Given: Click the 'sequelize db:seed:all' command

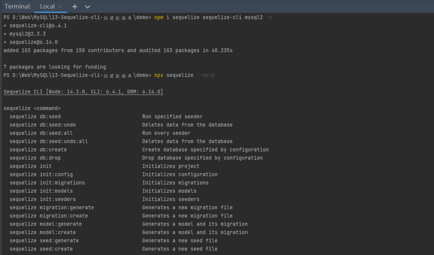Looking at the screenshot, I should (41, 133).
